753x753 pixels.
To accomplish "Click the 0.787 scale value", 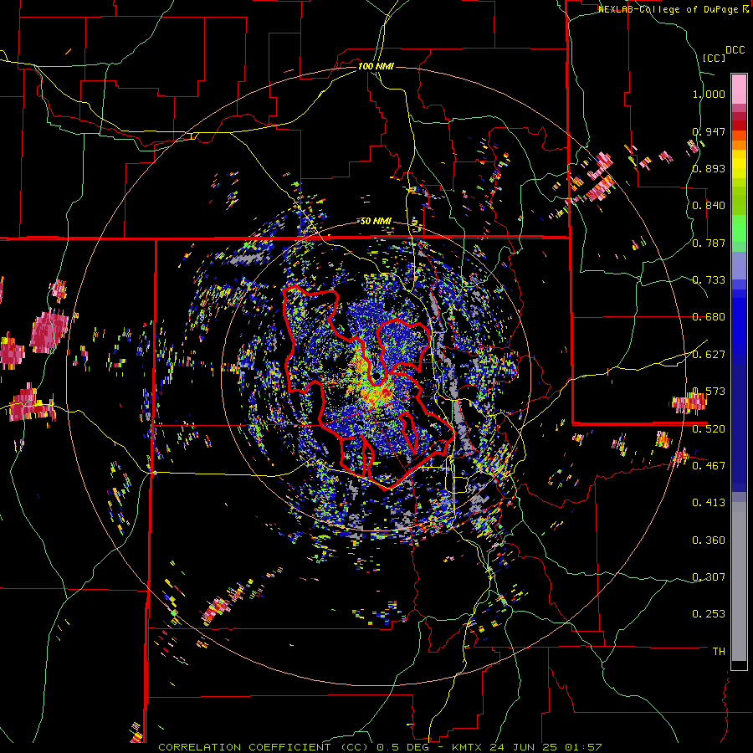I will pyautogui.click(x=709, y=243).
